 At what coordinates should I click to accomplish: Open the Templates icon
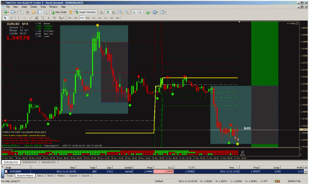pos(162,12)
